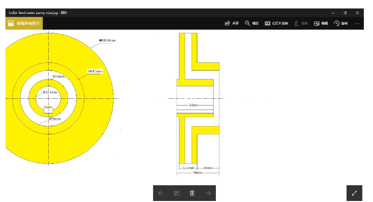Click the 20mm dimension label
The width and height of the screenshot is (373, 202).
(208, 168)
